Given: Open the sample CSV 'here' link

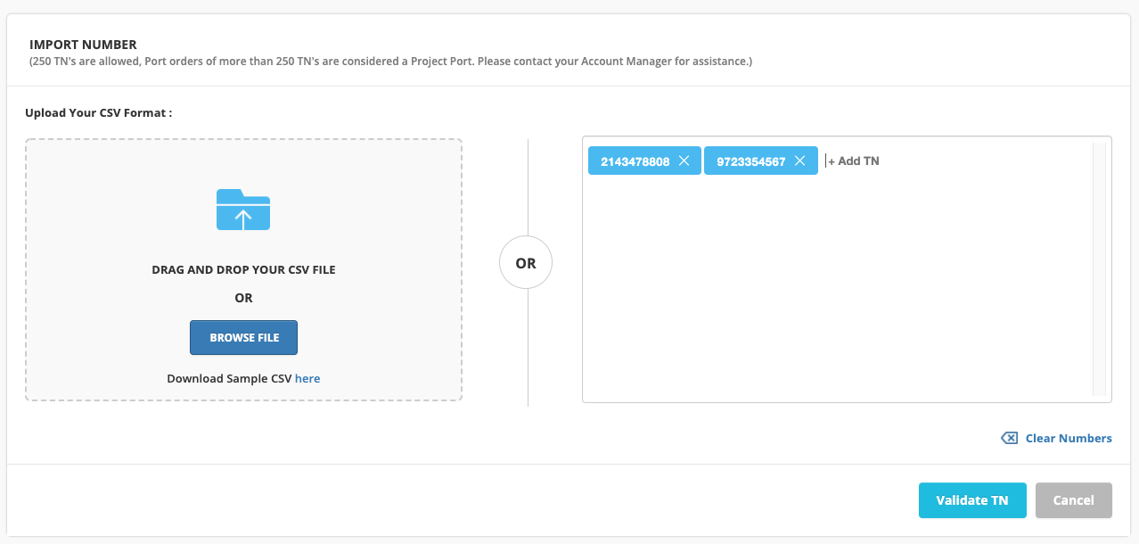Looking at the screenshot, I should (307, 378).
